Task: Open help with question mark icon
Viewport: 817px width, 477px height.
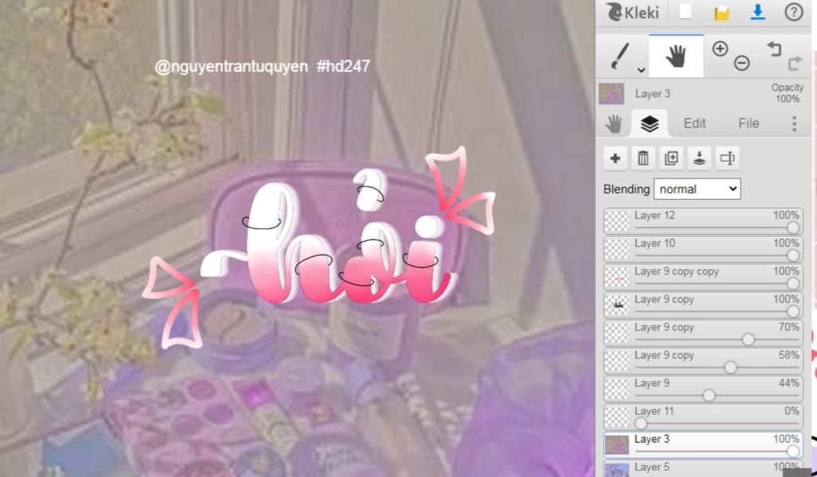Action: coord(794,12)
